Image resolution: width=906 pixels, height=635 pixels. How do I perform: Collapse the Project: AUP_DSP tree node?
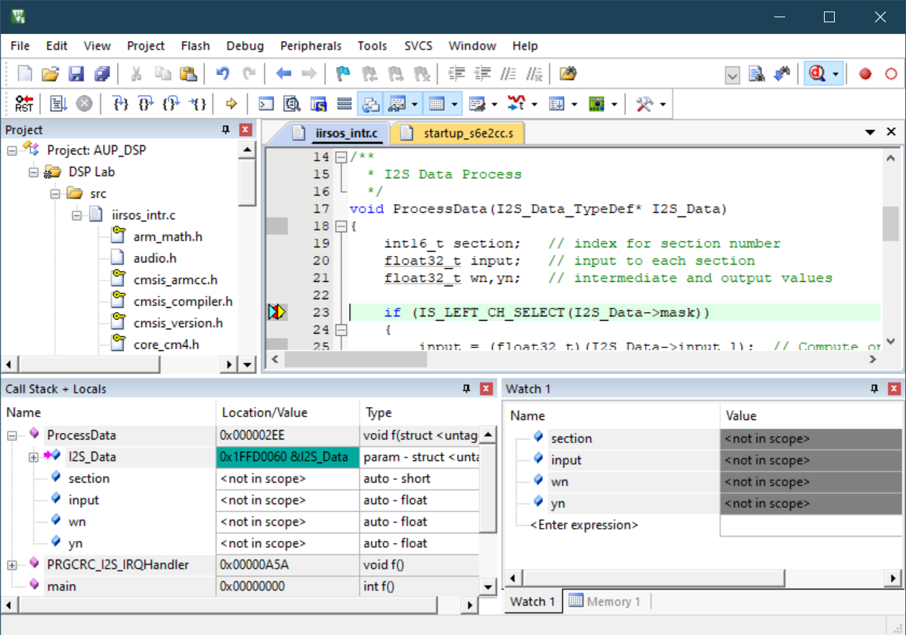(12, 151)
